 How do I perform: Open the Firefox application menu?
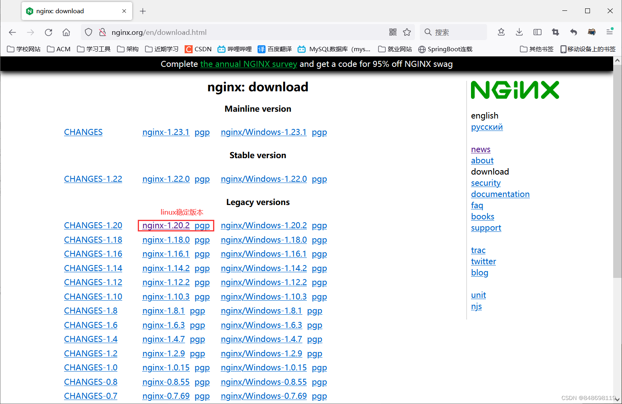pyautogui.click(x=610, y=32)
